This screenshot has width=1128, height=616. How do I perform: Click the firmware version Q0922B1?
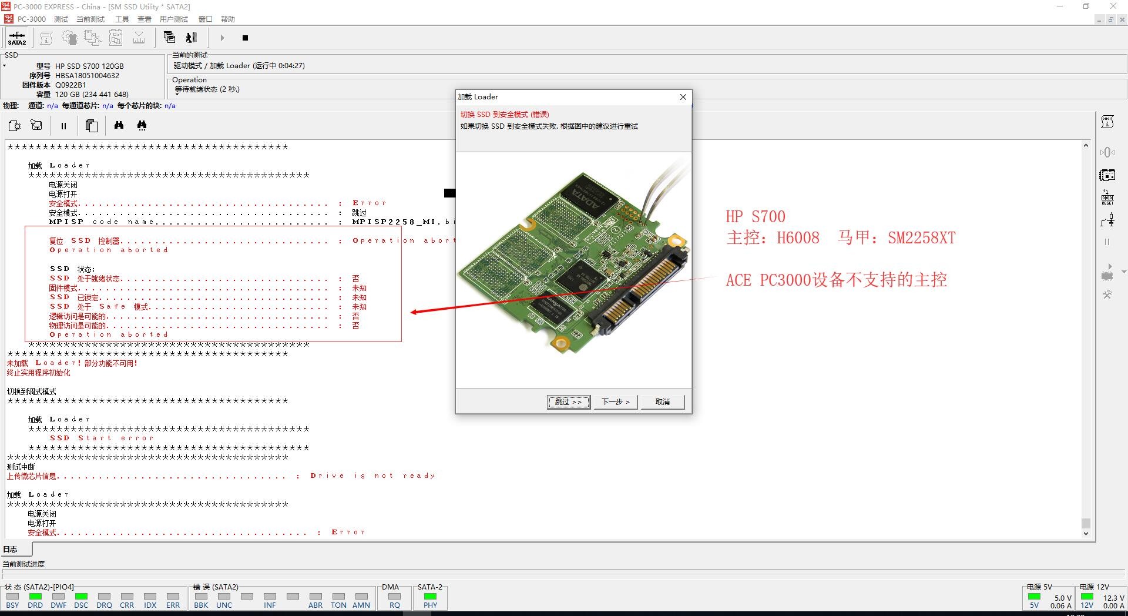(70, 85)
